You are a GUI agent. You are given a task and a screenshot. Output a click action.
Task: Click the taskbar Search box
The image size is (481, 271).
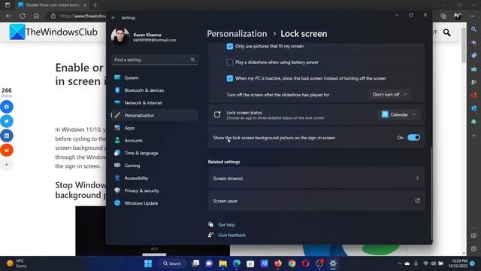tap(172, 263)
